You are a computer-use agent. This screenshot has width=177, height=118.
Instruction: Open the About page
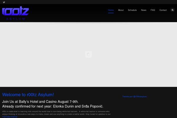coord(121,10)
